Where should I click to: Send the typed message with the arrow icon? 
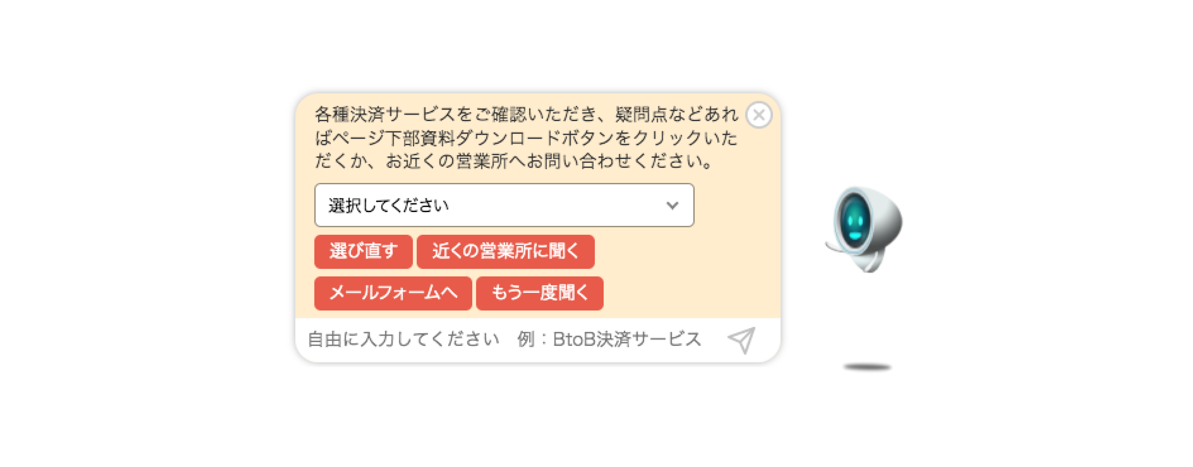(742, 340)
